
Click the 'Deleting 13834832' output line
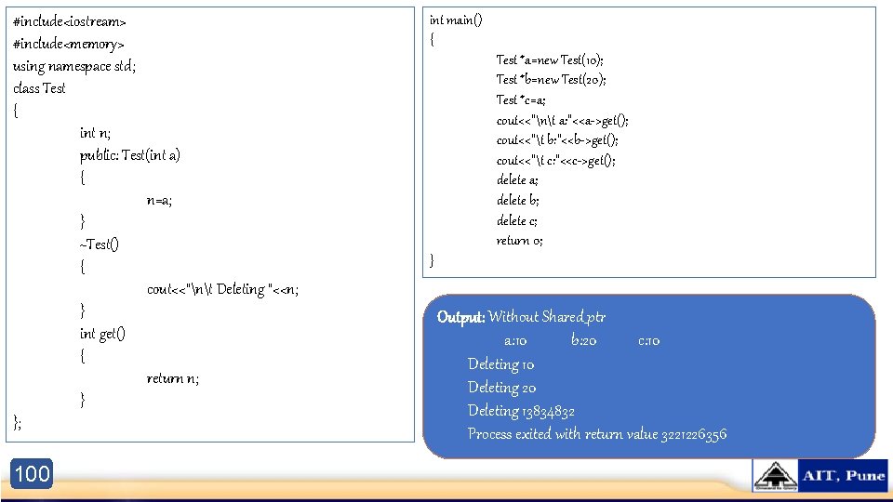(521, 411)
